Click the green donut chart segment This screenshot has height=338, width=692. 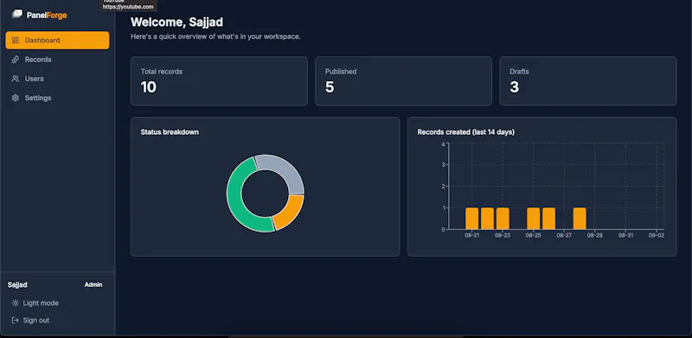(x=235, y=199)
